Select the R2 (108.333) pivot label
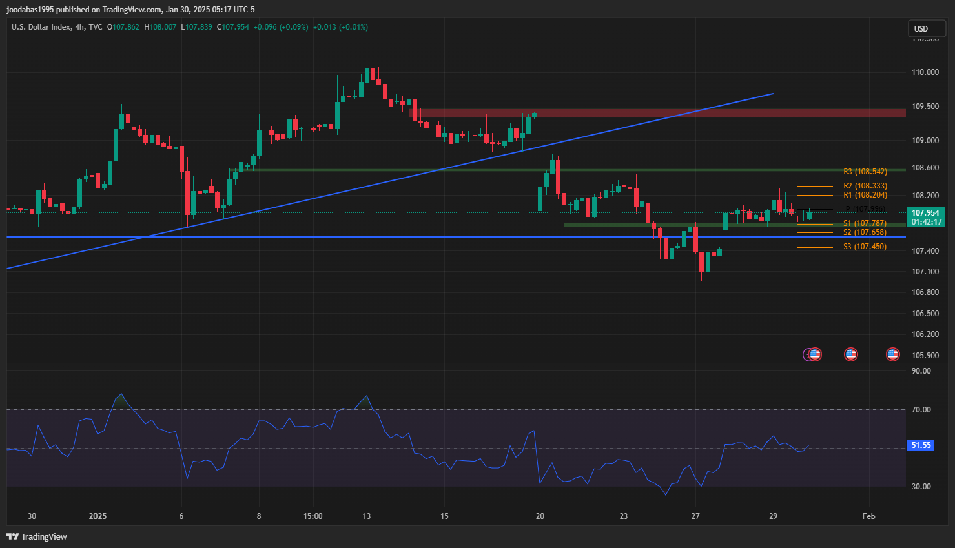This screenshot has height=548, width=955. click(x=865, y=186)
